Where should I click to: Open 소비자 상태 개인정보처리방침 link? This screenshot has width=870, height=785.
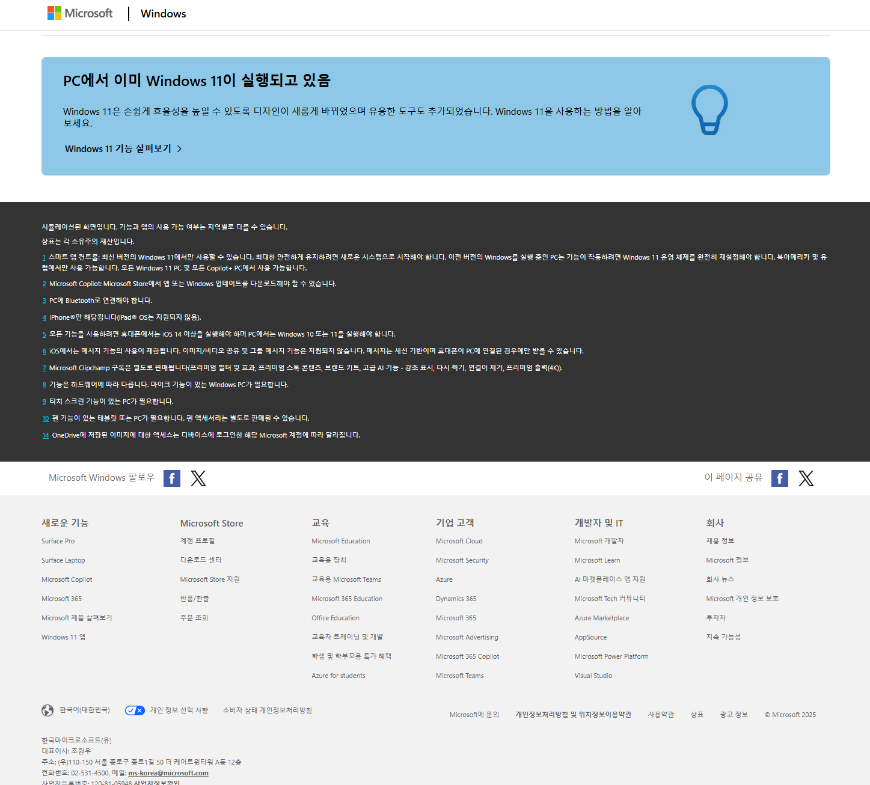(268, 710)
